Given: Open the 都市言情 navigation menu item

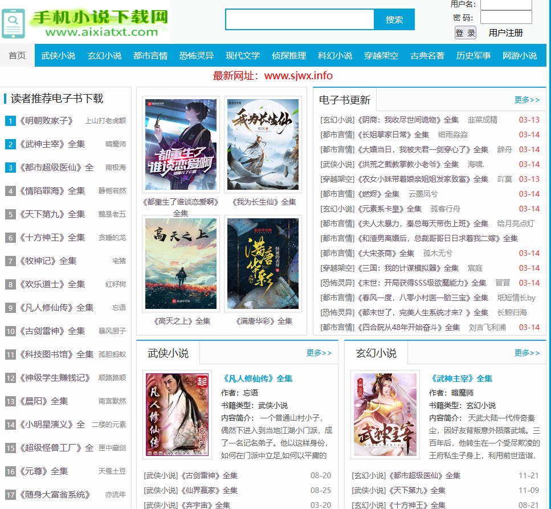Looking at the screenshot, I should (x=150, y=55).
